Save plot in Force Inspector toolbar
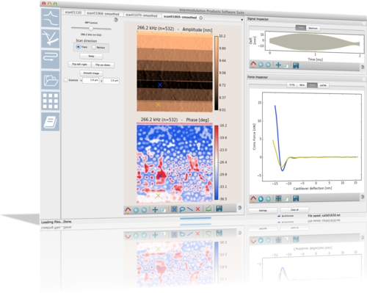 pos(296,198)
